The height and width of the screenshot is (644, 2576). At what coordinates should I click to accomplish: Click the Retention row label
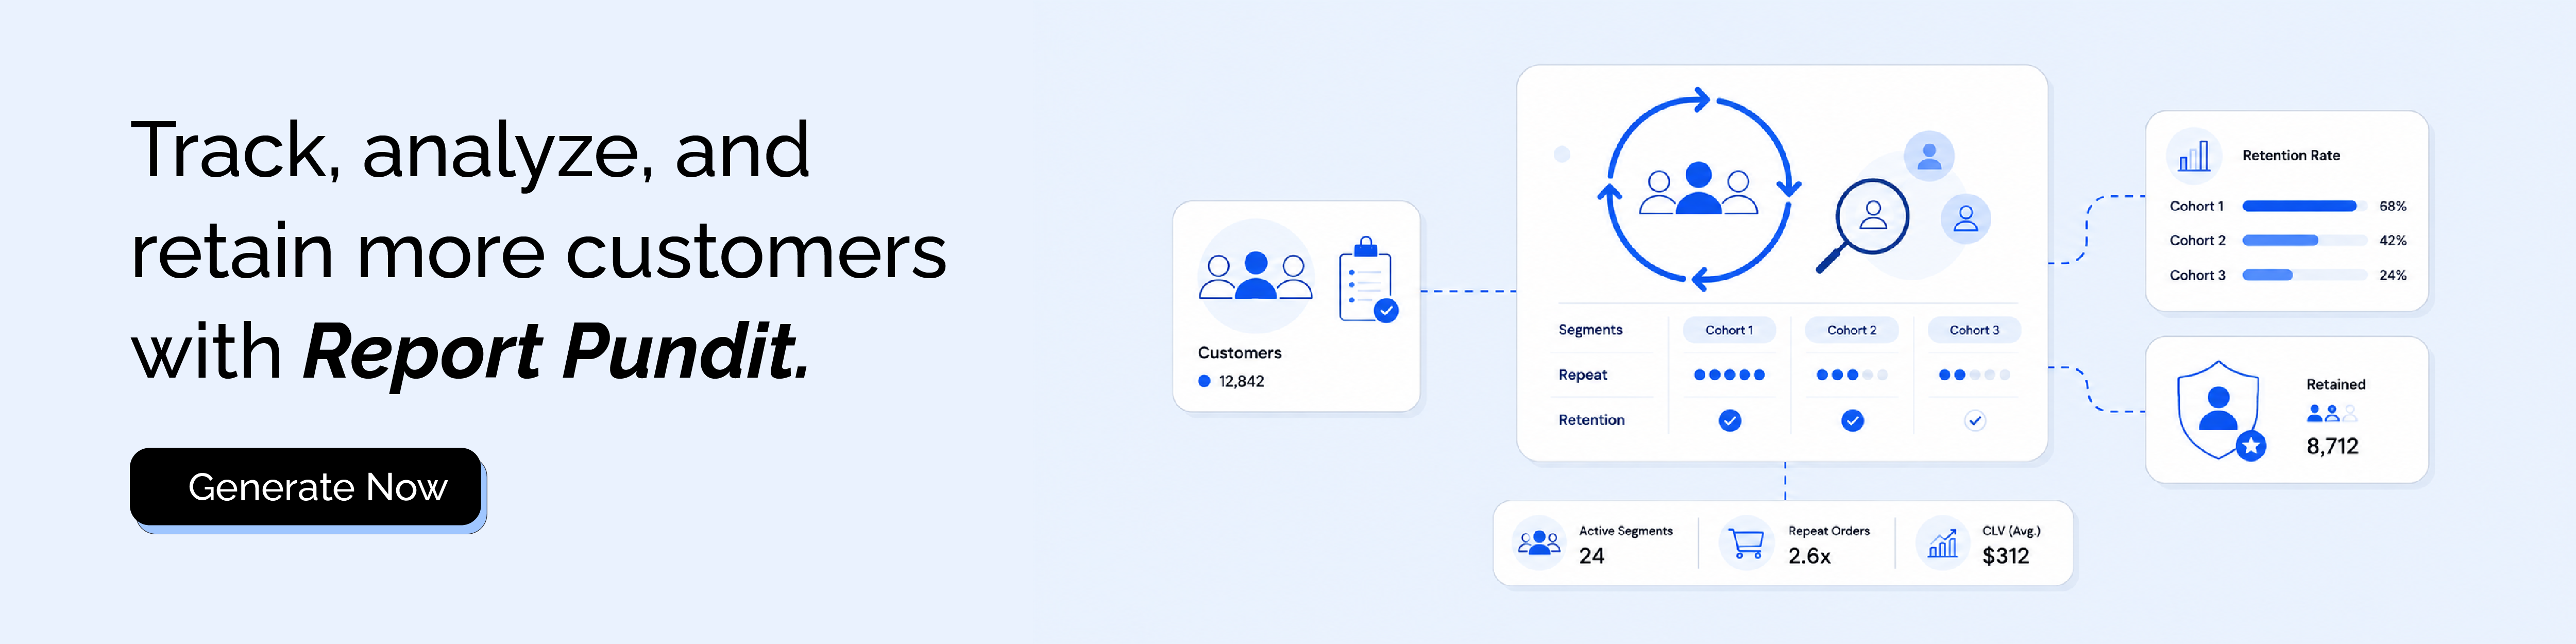[x=1591, y=420]
